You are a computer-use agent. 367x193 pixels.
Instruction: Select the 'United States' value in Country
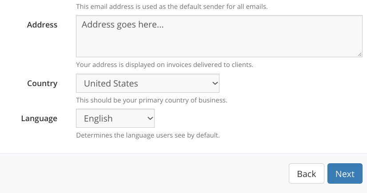[x=111, y=83]
